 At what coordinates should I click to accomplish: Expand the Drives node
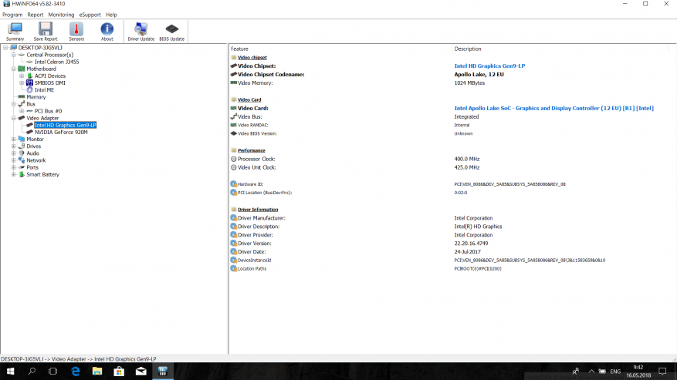(14, 146)
